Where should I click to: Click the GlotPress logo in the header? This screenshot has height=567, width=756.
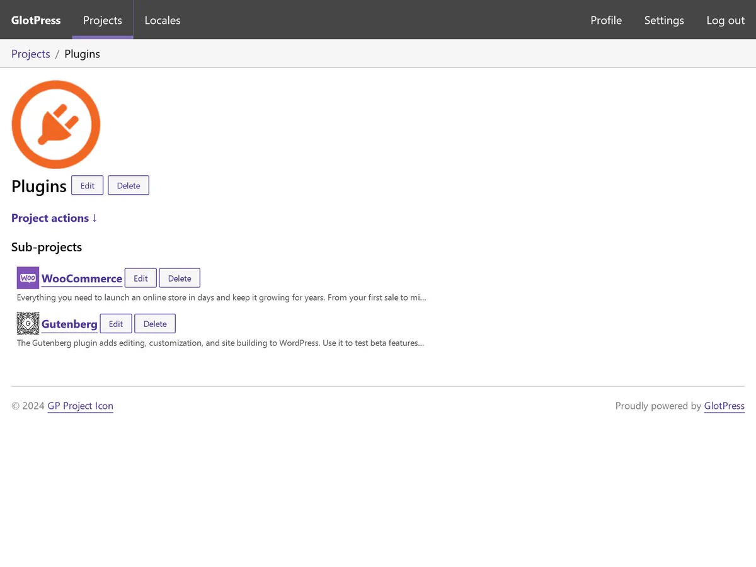click(36, 20)
